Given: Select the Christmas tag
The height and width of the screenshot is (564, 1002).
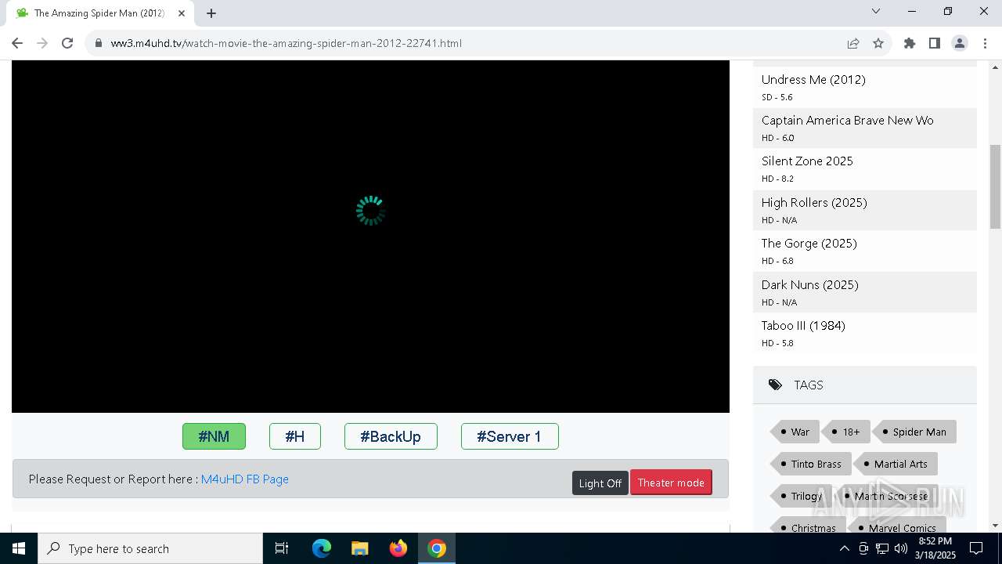Looking at the screenshot, I should [x=809, y=526].
